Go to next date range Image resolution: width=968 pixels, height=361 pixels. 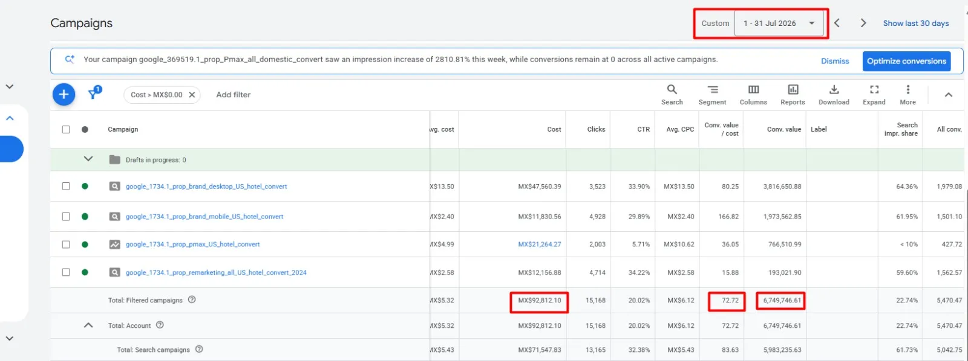coord(863,23)
